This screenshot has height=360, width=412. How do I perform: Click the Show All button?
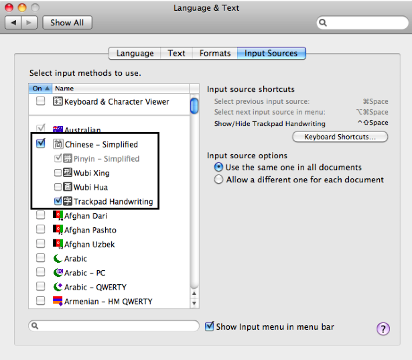[x=67, y=23]
